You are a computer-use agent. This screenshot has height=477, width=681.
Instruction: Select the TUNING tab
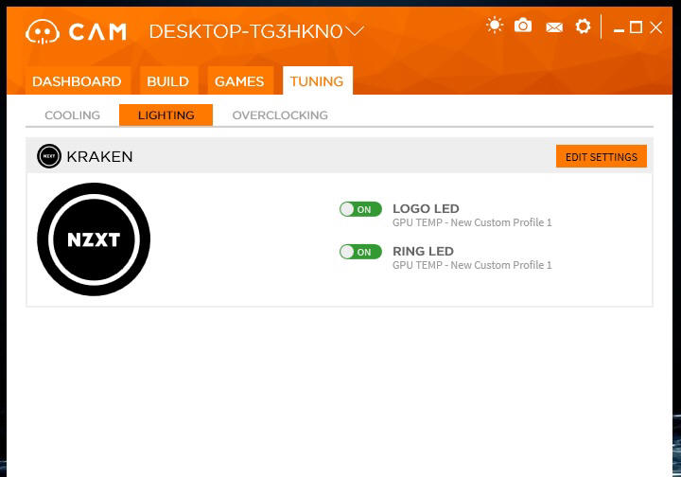pos(317,80)
